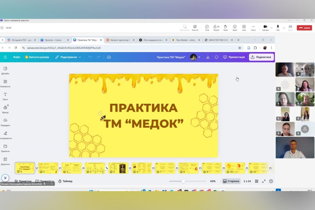Open the Canva help question mark
This screenshot has width=315, height=210.
(271, 181)
